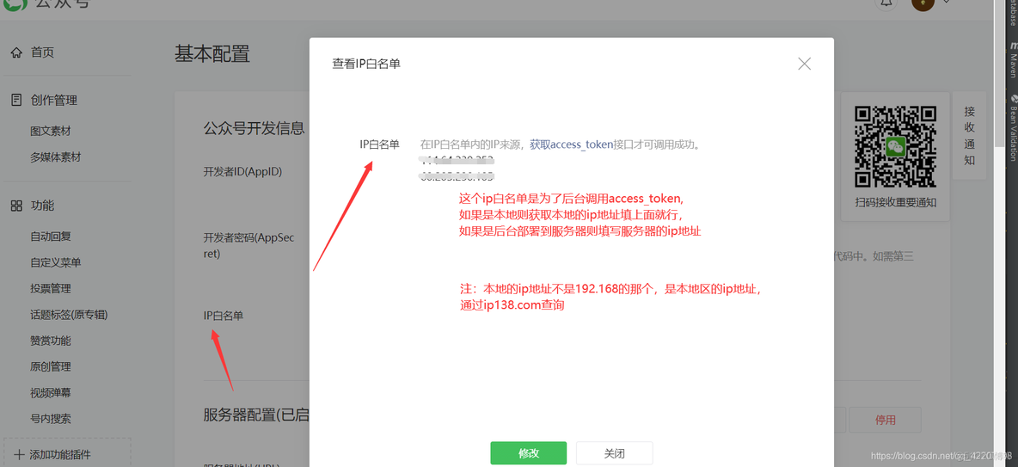Click the user avatar at top right
The width and height of the screenshot is (1018, 467).
pyautogui.click(x=922, y=4)
